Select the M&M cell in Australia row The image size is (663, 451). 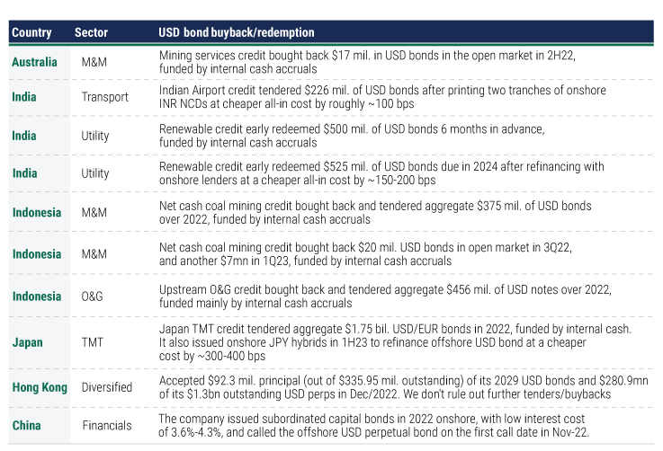(94, 62)
